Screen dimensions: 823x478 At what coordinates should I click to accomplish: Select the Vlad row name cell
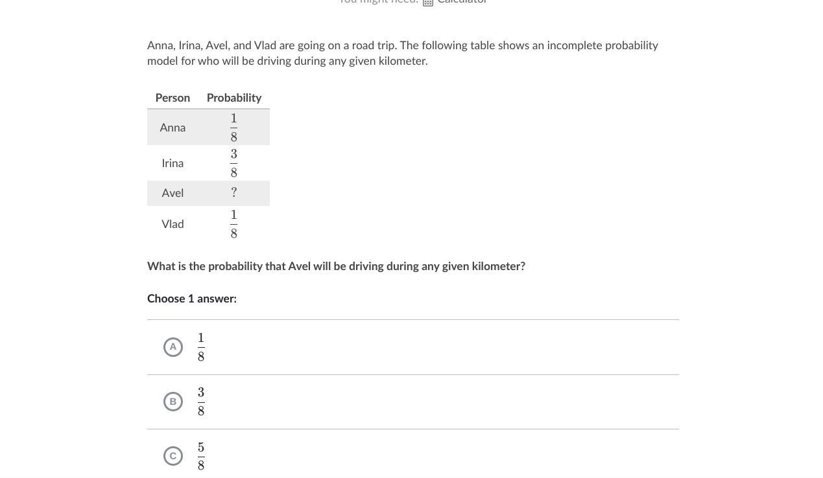coord(173,224)
